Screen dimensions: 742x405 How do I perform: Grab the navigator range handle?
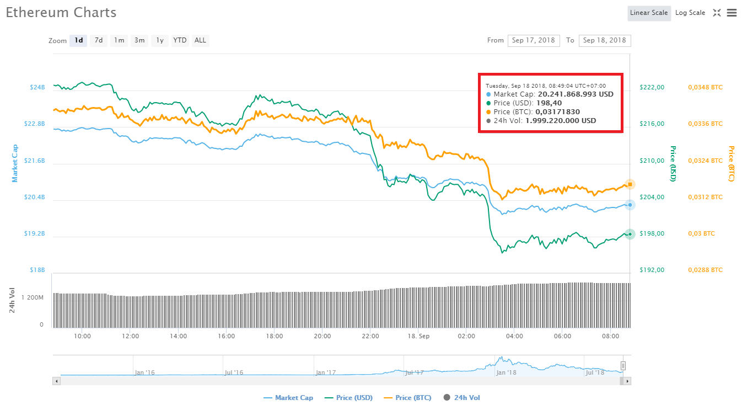[623, 366]
